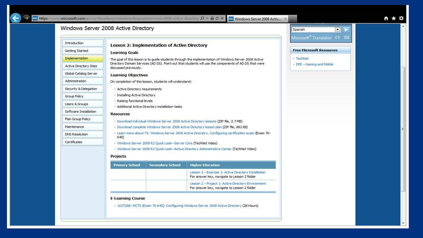Open the Global Catalog Server menu item
The height and width of the screenshot is (238, 423).
click(x=83, y=73)
